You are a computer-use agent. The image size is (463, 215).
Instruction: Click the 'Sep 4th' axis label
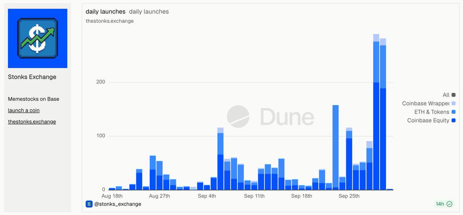pos(207,196)
